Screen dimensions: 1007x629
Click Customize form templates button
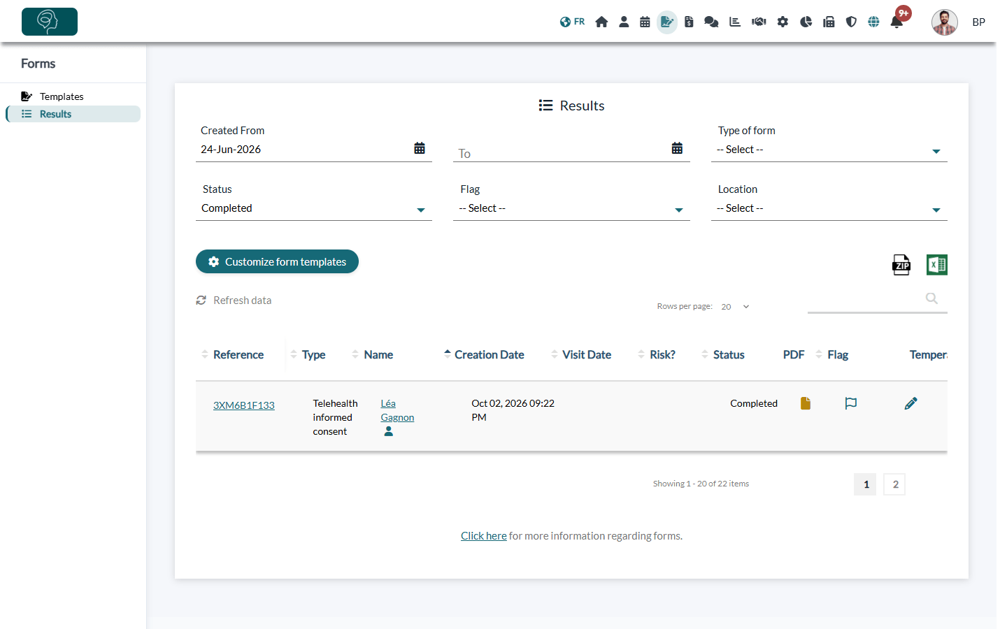click(277, 261)
